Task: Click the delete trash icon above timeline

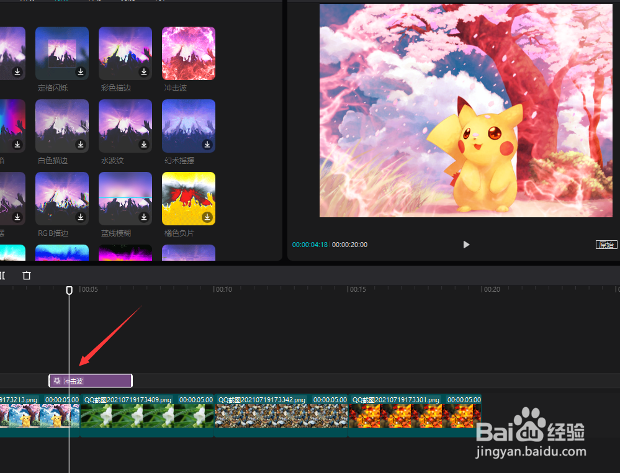Action: coord(27,275)
